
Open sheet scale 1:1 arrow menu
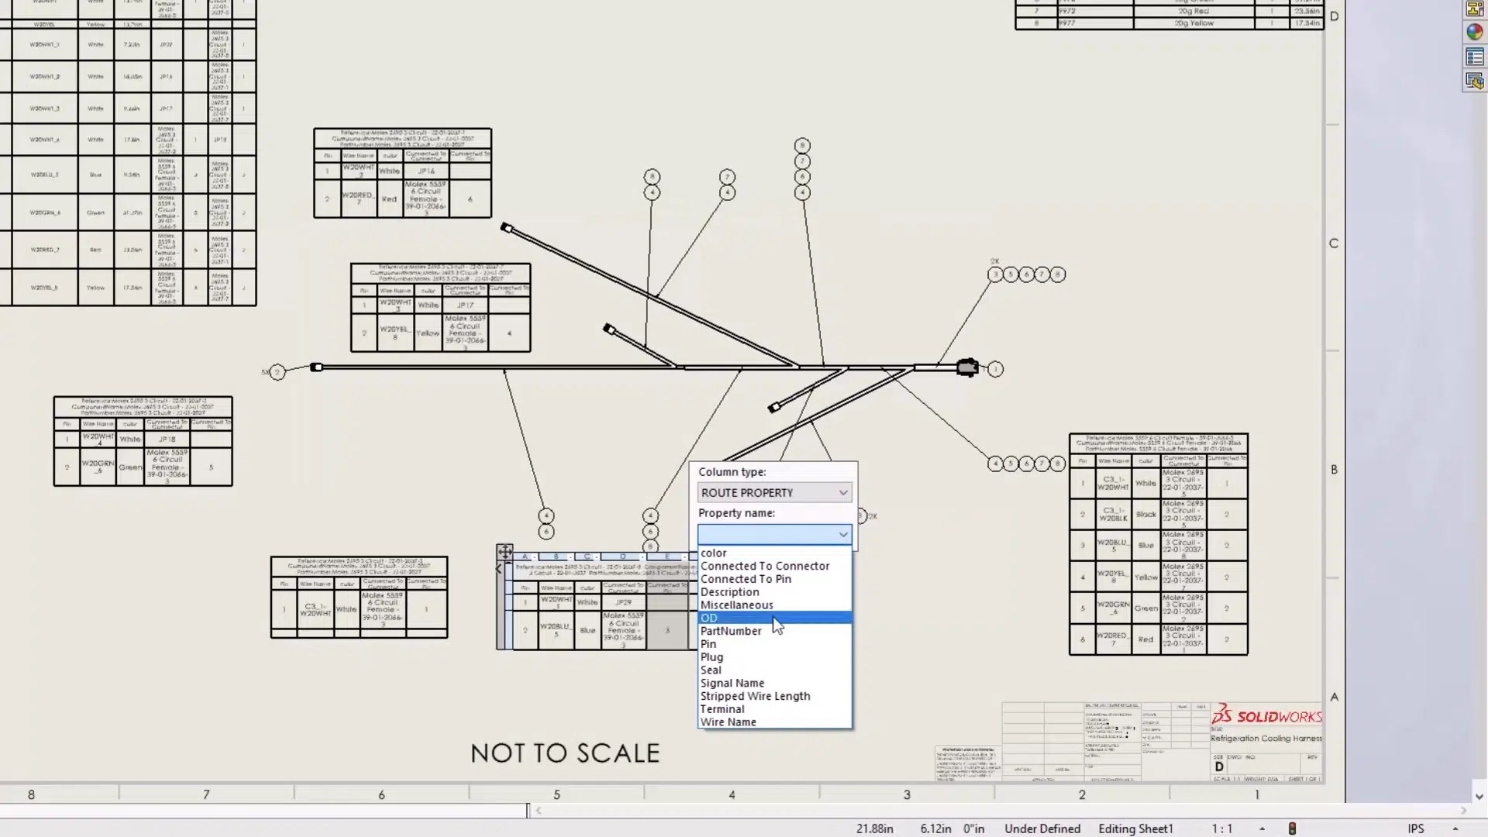point(1262,828)
